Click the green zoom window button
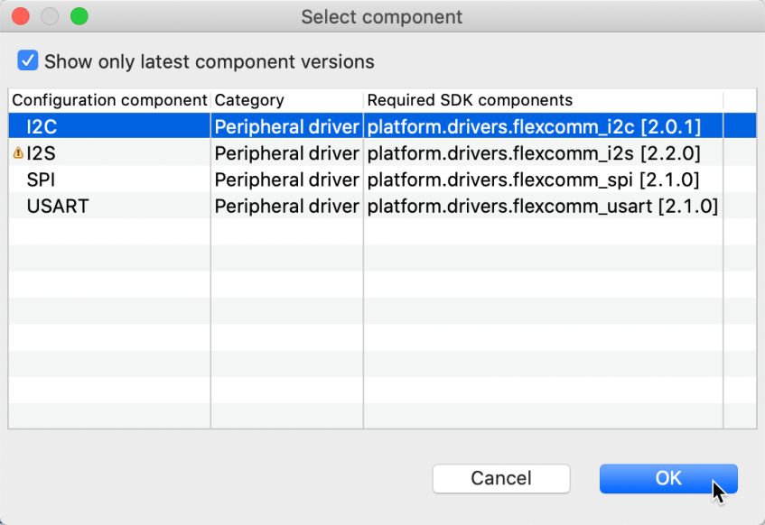The height and width of the screenshot is (525, 765). coord(79,16)
